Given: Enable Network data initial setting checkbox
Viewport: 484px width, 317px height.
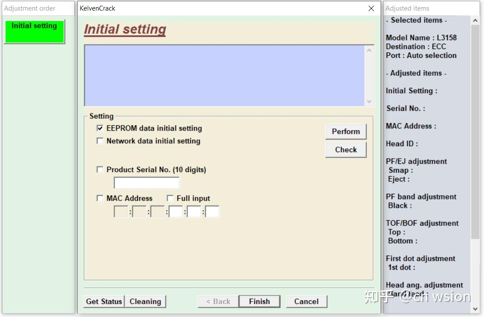Looking at the screenshot, I should (100, 141).
